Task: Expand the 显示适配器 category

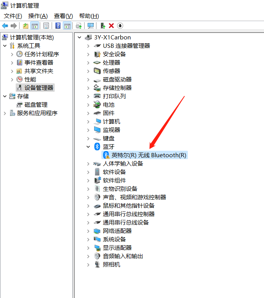Action: click(88, 248)
